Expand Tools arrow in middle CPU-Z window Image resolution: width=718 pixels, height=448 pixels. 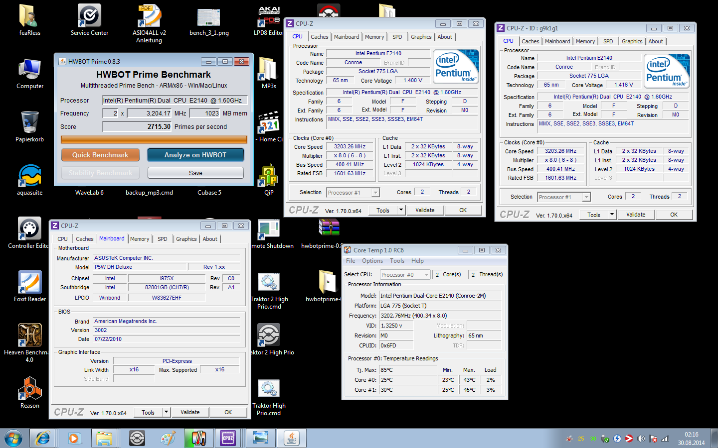point(401,210)
